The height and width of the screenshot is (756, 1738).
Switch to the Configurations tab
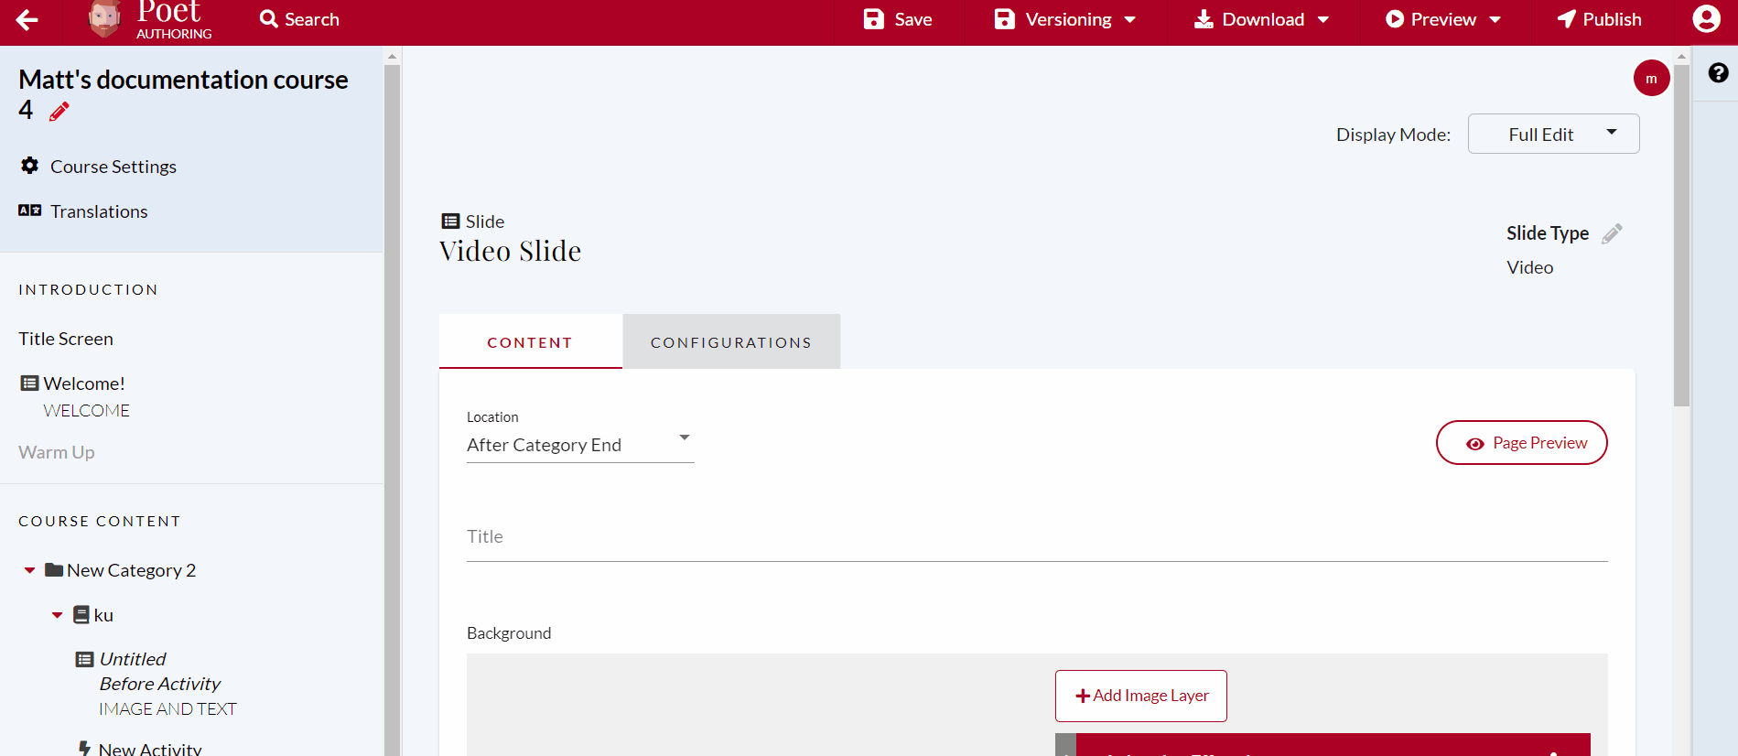coord(730,342)
